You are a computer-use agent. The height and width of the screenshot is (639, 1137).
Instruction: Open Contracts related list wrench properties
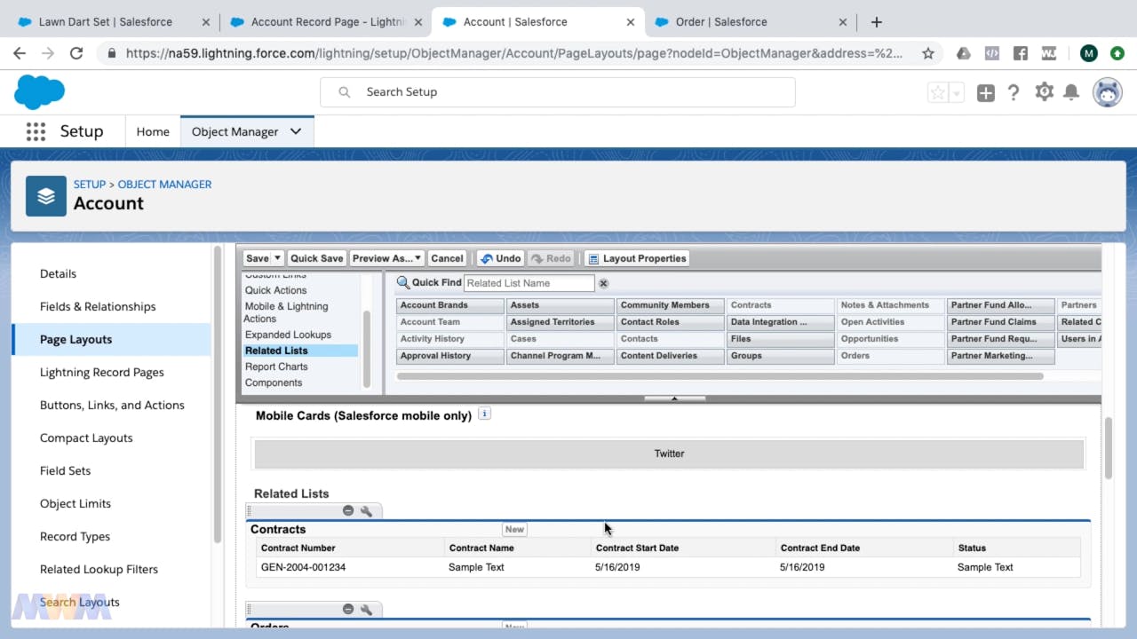[x=366, y=511]
